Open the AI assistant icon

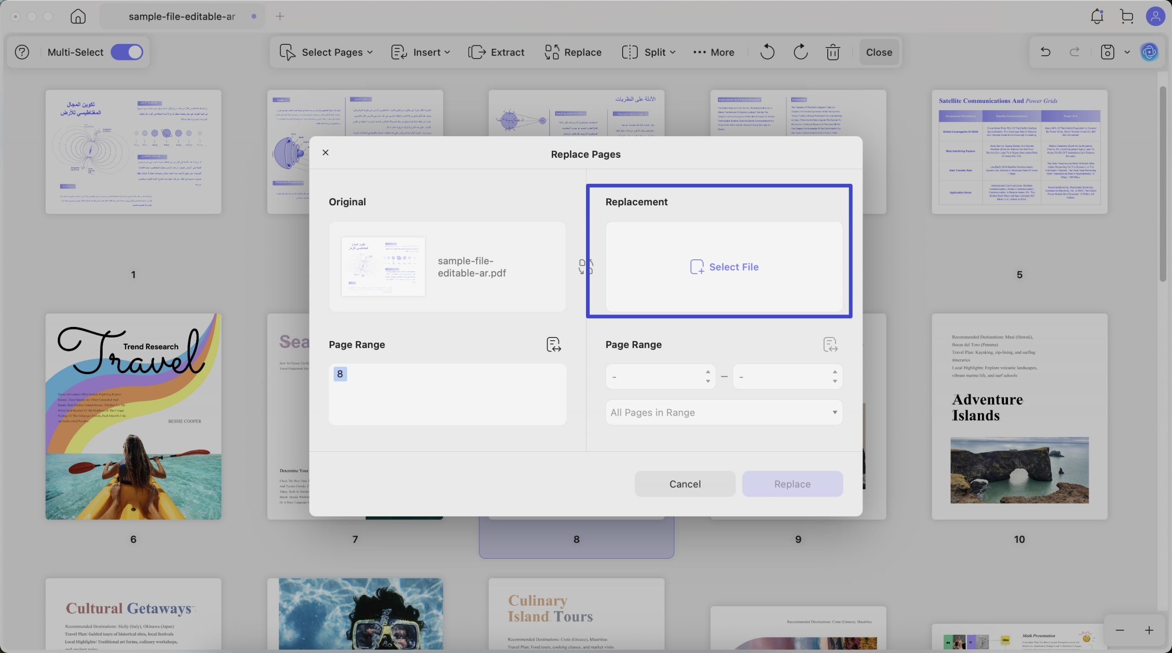click(x=1149, y=52)
